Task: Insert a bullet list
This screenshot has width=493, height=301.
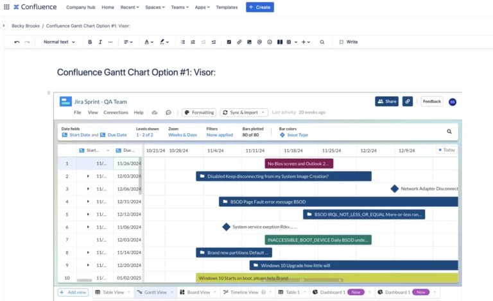Action: coord(183,42)
